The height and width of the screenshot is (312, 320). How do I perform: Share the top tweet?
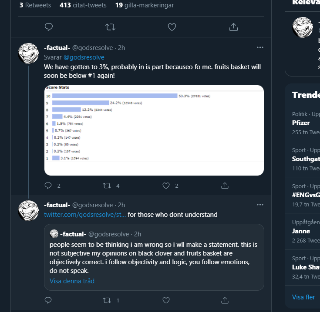pos(233,27)
